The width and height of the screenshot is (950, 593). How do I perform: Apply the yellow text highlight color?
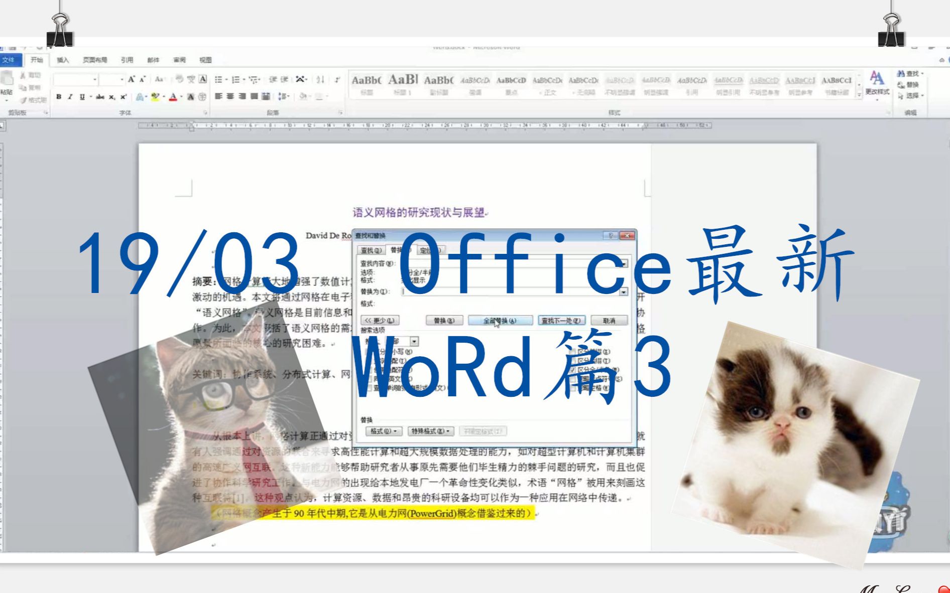[x=156, y=96]
